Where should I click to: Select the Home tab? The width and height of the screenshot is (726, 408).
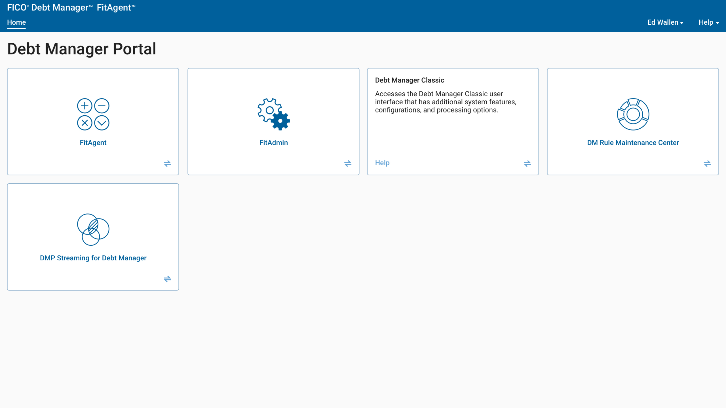coord(16,22)
